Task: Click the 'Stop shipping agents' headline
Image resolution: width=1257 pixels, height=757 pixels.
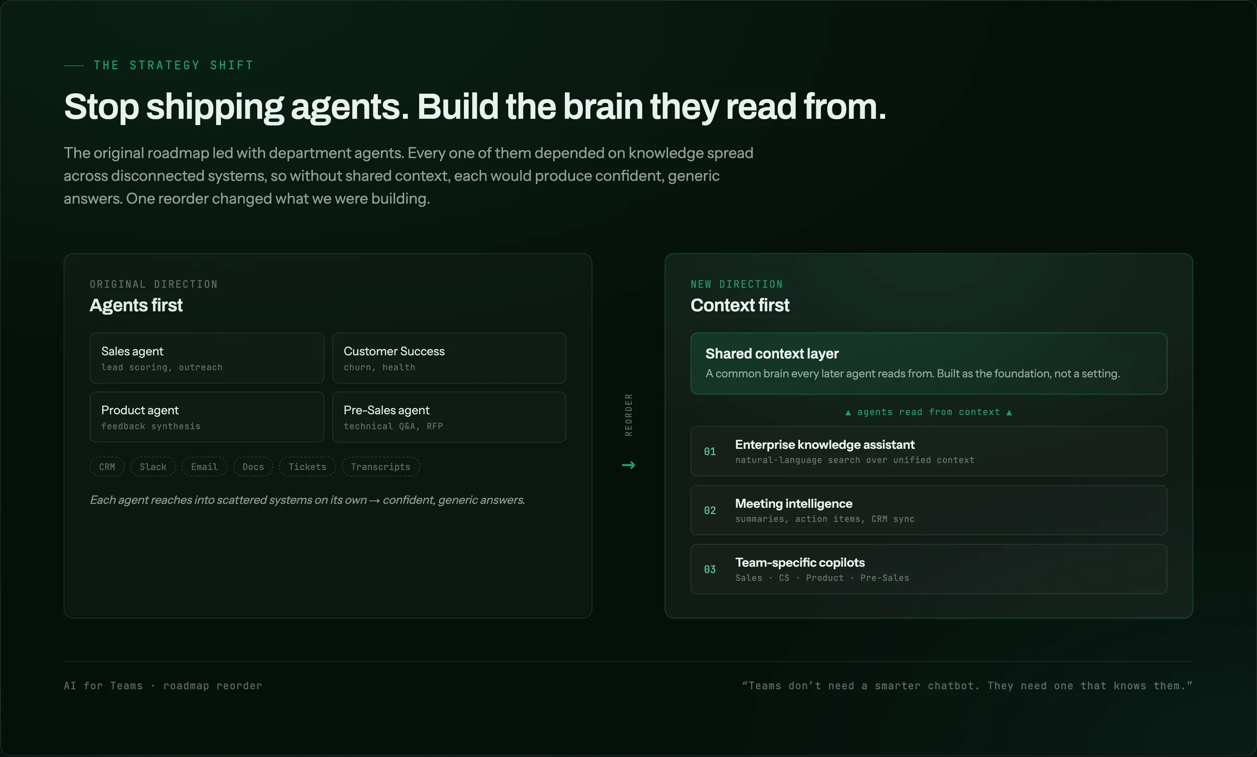Action: (475, 107)
